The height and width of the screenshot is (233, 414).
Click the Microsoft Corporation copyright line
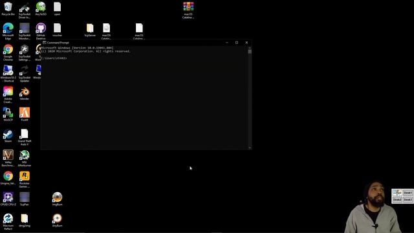(x=86, y=51)
